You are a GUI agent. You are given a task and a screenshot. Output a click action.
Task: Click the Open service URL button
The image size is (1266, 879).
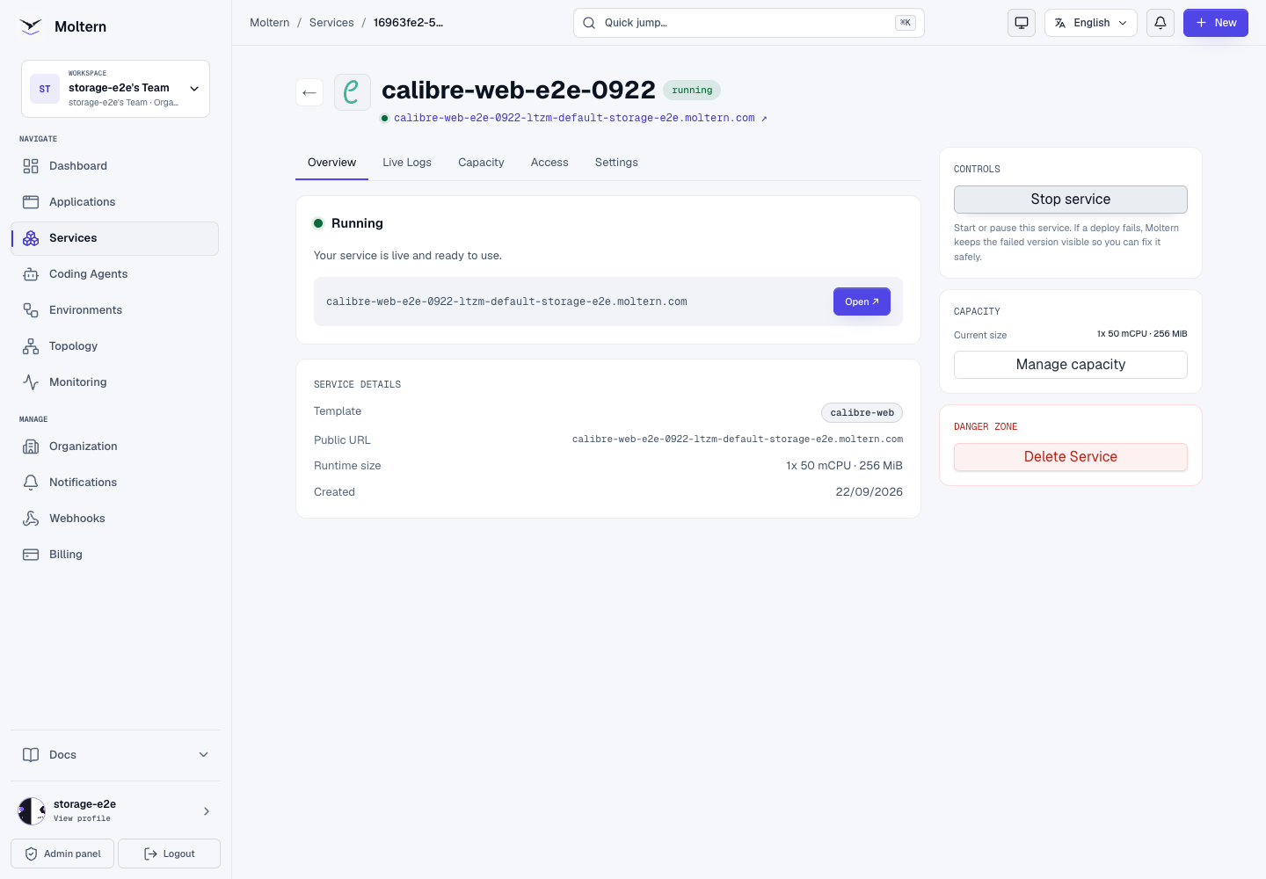coord(862,301)
